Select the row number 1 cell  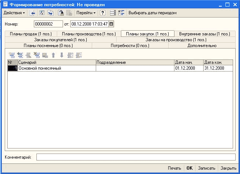pyautogui.click(x=12, y=68)
